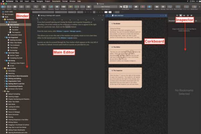
Task: Expand The Inspector binder item
Action: click(9, 32)
